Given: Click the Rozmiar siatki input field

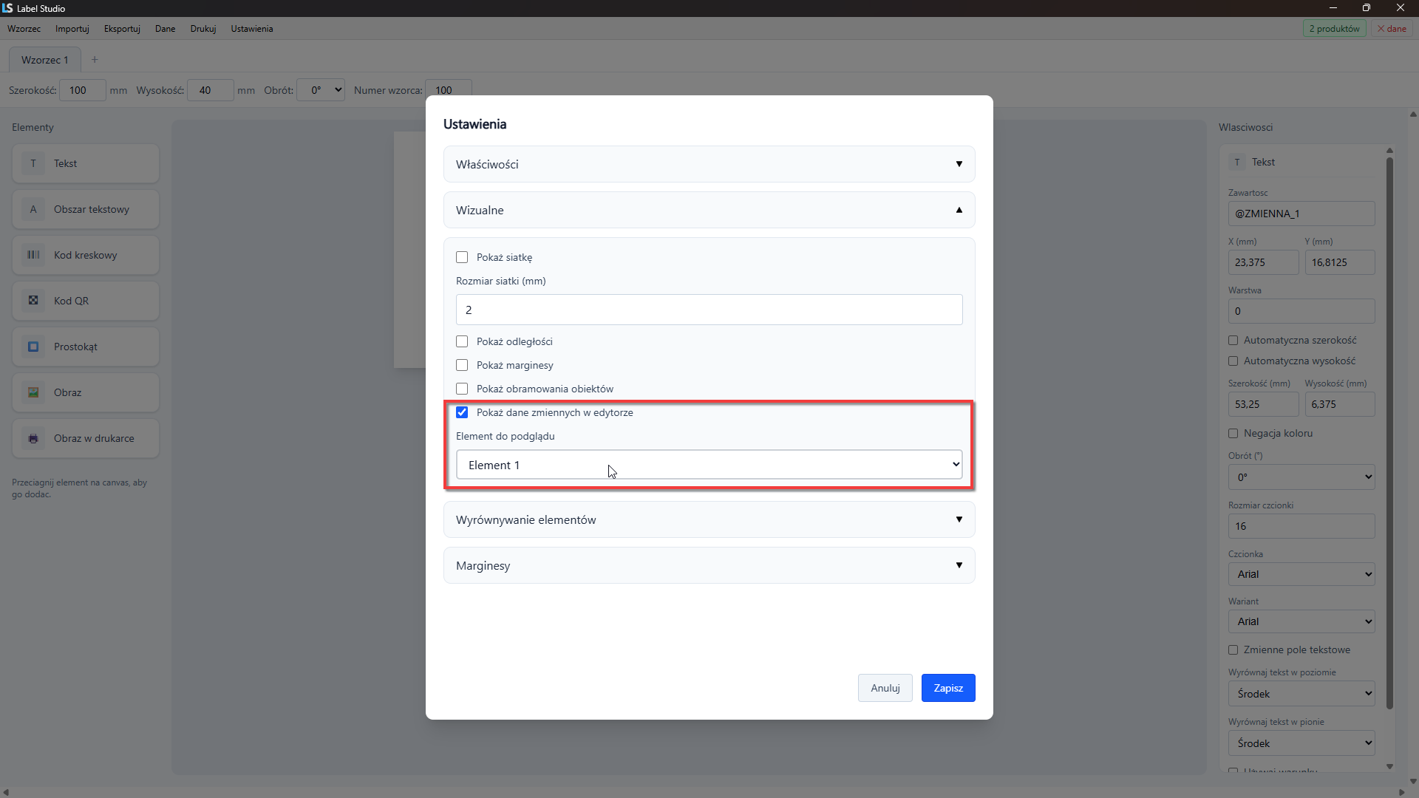Looking at the screenshot, I should coord(709,310).
